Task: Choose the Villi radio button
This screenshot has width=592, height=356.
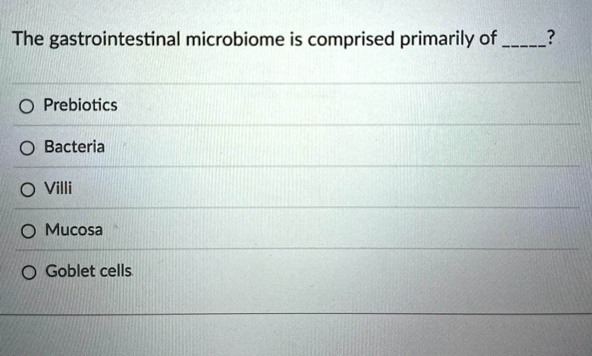Action: (x=28, y=190)
